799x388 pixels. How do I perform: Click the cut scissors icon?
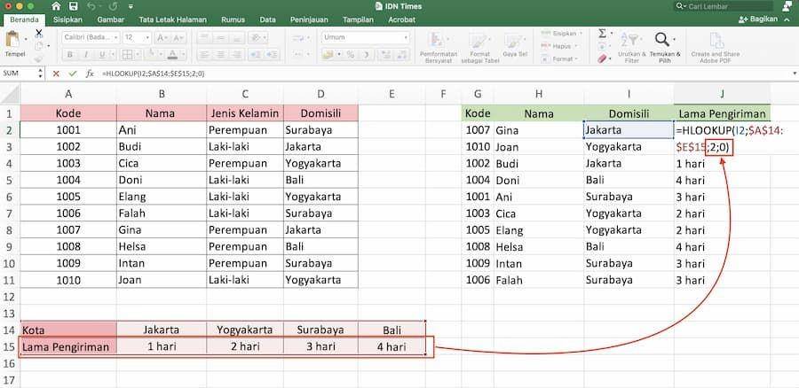(39, 33)
